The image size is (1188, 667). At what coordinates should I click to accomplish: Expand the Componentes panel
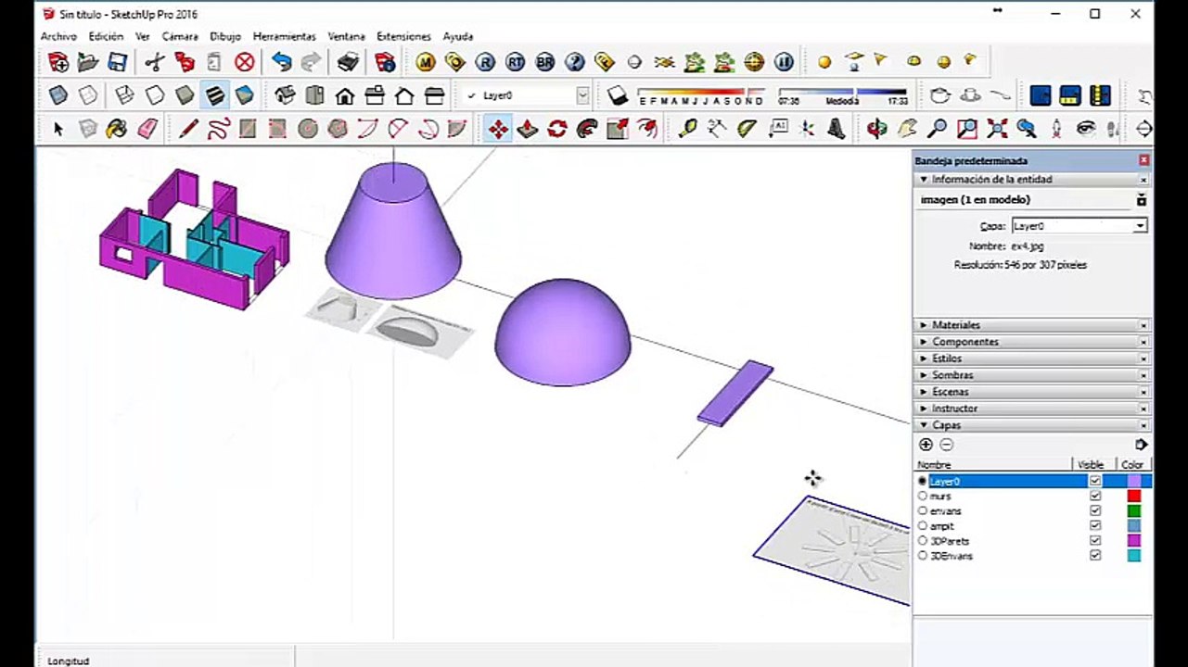point(1031,342)
